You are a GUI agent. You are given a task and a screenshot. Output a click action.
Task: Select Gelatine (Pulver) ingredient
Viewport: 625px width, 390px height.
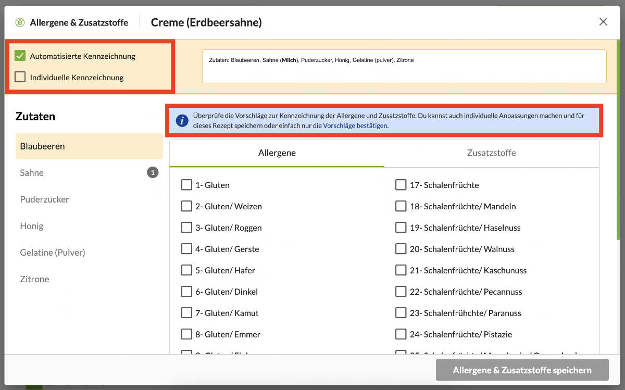(53, 253)
